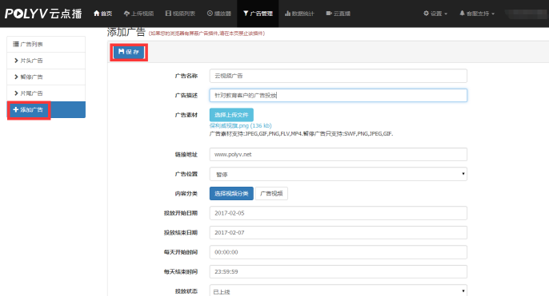Expand the 片头广告 sidebar item
The image size is (549, 296).
pos(46,61)
